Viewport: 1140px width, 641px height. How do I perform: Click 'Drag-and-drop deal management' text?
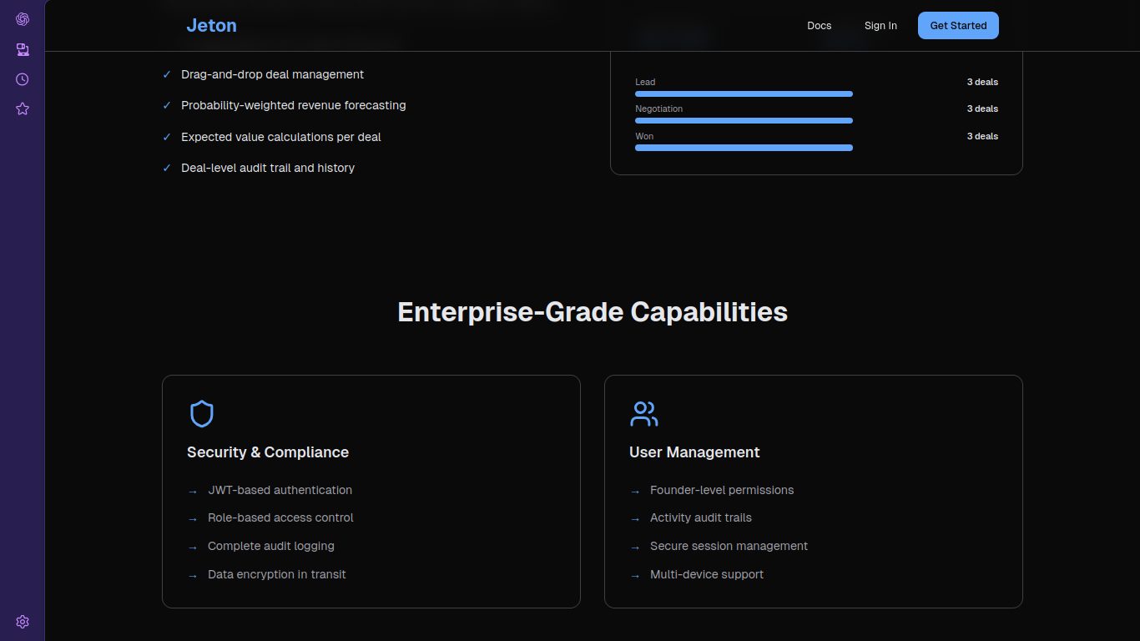(272, 74)
